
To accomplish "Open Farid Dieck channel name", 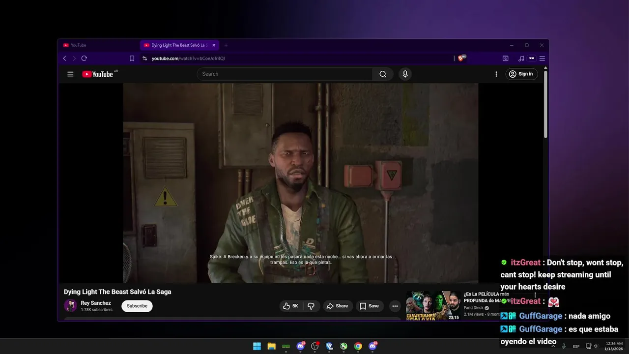I will [x=474, y=308].
